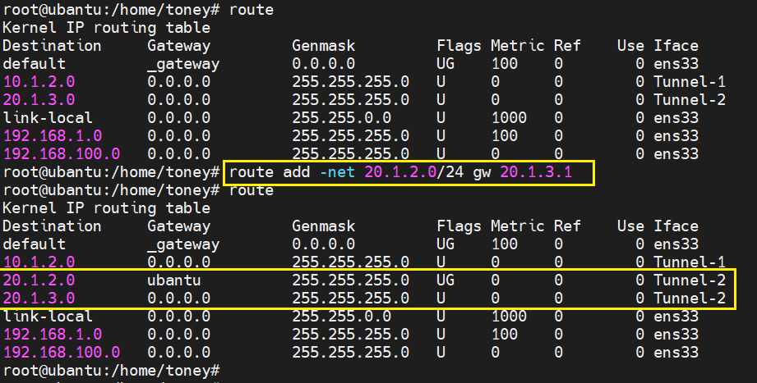
Task: Click the '-net' option in the route add command
Action: pos(338,172)
